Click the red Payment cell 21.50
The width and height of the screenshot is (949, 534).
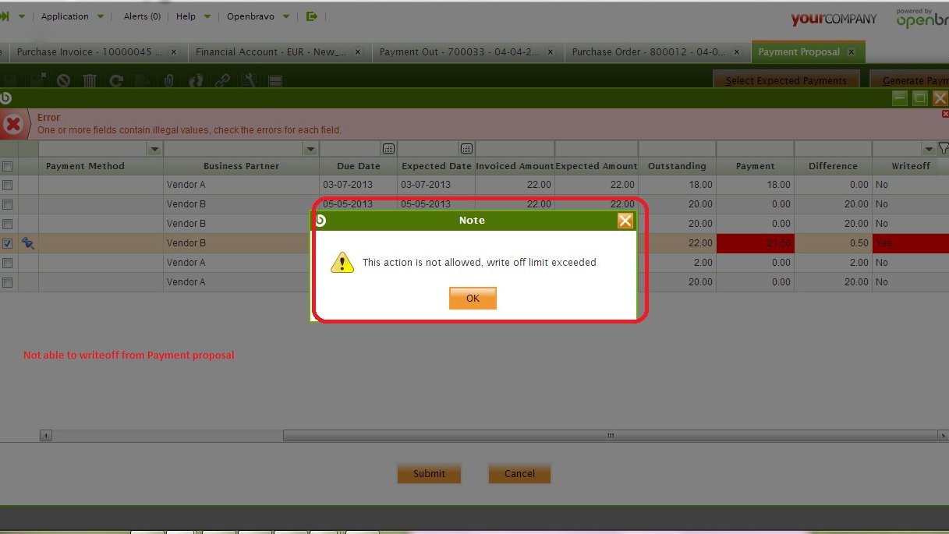755,243
